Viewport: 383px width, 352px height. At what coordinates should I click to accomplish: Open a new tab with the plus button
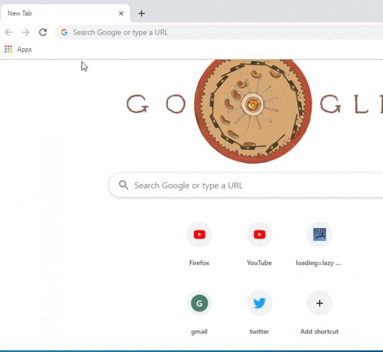point(141,14)
